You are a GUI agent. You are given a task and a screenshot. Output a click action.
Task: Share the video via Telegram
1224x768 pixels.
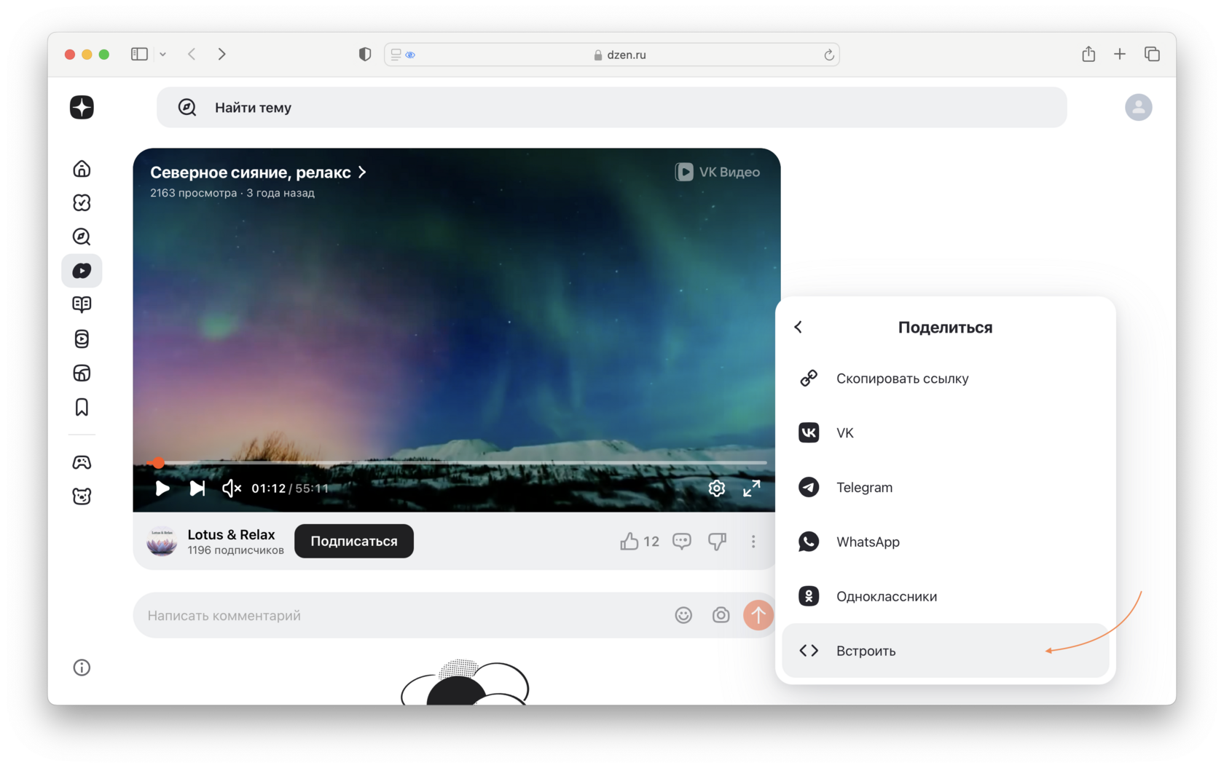pos(945,487)
